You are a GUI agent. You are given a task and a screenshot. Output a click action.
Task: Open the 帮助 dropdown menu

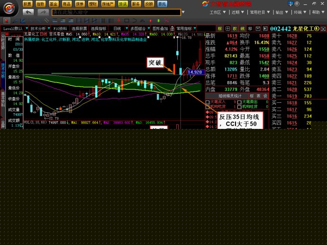point(318,12)
